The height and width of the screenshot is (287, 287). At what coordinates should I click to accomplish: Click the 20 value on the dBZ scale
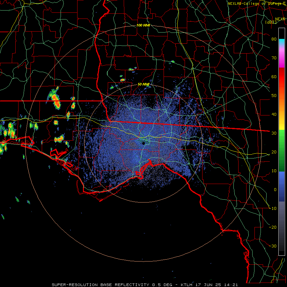point(274,152)
